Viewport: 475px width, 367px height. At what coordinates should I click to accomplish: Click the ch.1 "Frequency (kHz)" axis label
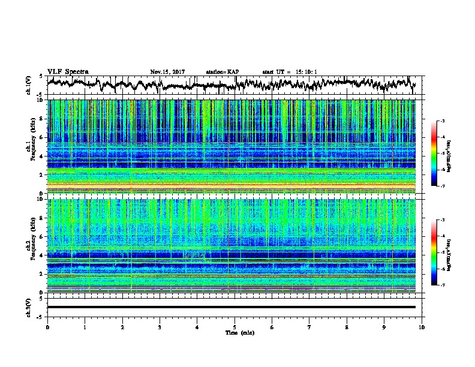[x=33, y=139]
